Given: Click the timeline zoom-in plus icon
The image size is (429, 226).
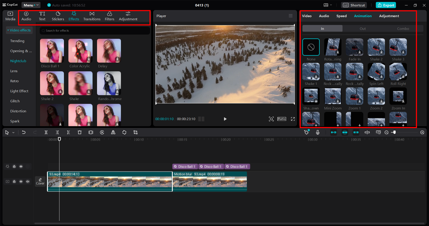Looking at the screenshot, I should click(422, 132).
